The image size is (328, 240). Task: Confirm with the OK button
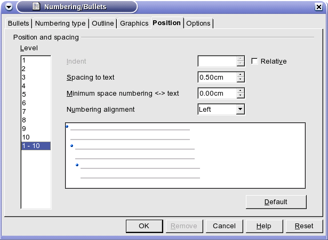click(x=144, y=226)
